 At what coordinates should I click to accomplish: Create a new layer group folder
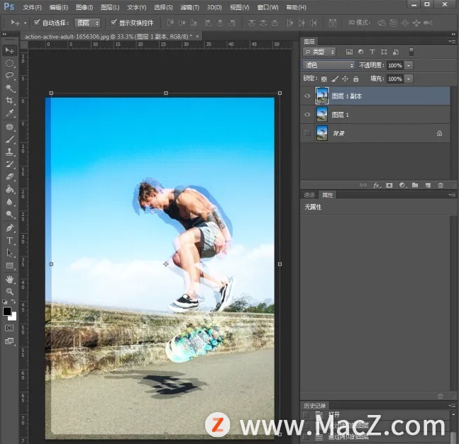tap(415, 185)
